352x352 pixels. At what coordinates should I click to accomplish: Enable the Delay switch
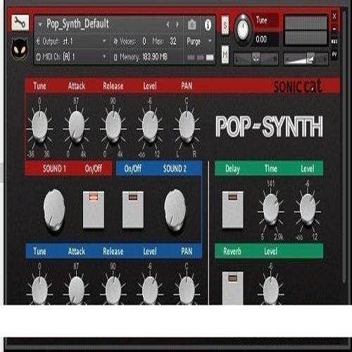point(233,209)
